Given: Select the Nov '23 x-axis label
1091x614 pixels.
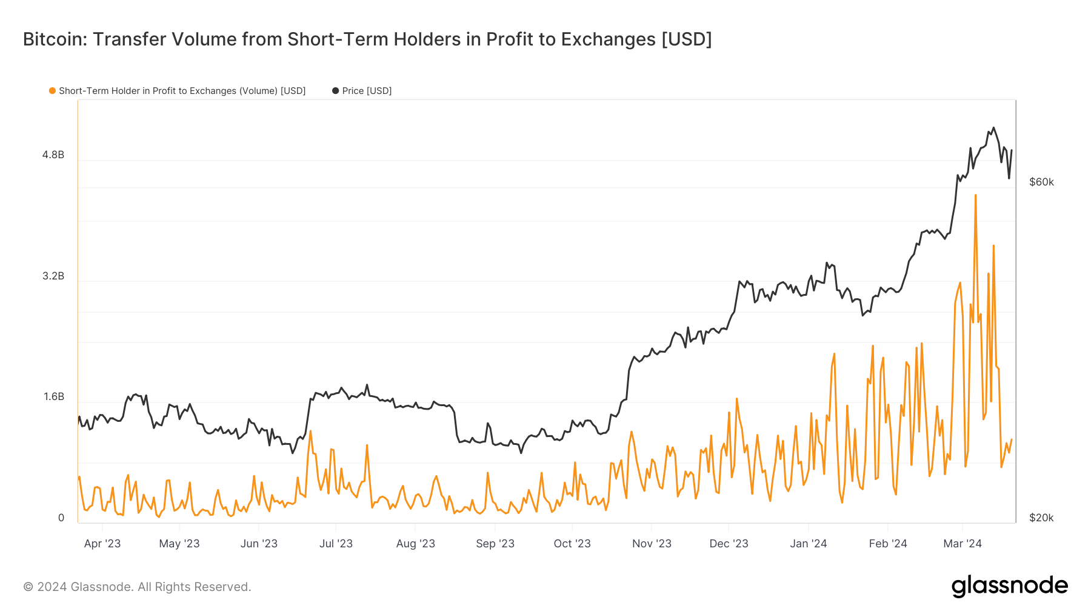Looking at the screenshot, I should pos(652,544).
